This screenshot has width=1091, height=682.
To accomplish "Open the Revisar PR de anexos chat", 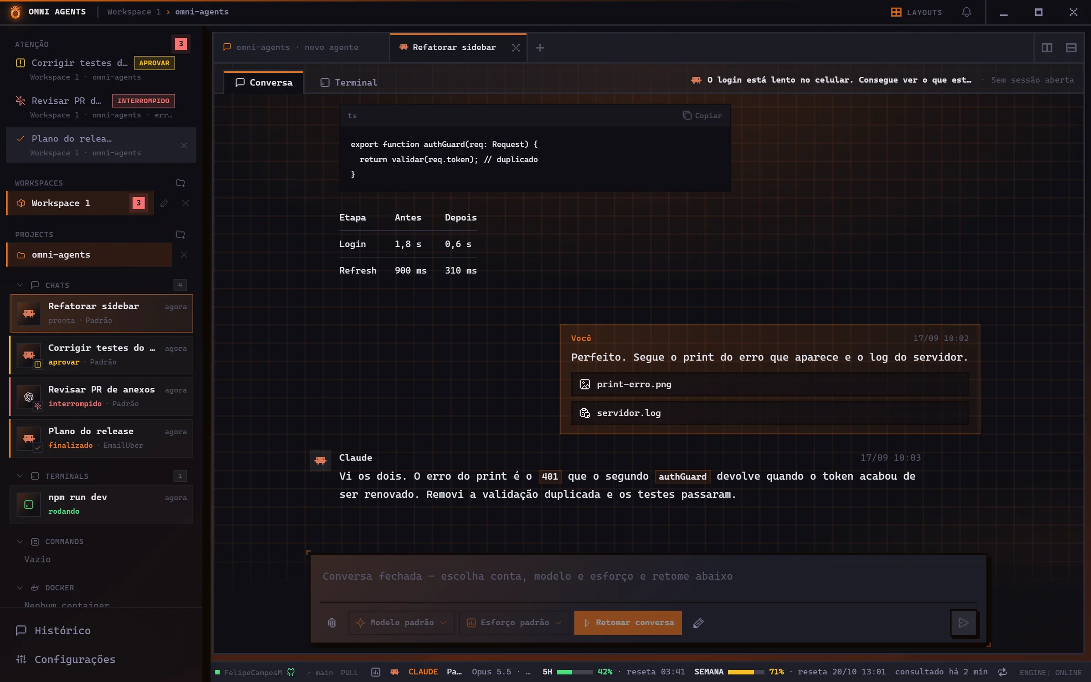I will 101,396.
